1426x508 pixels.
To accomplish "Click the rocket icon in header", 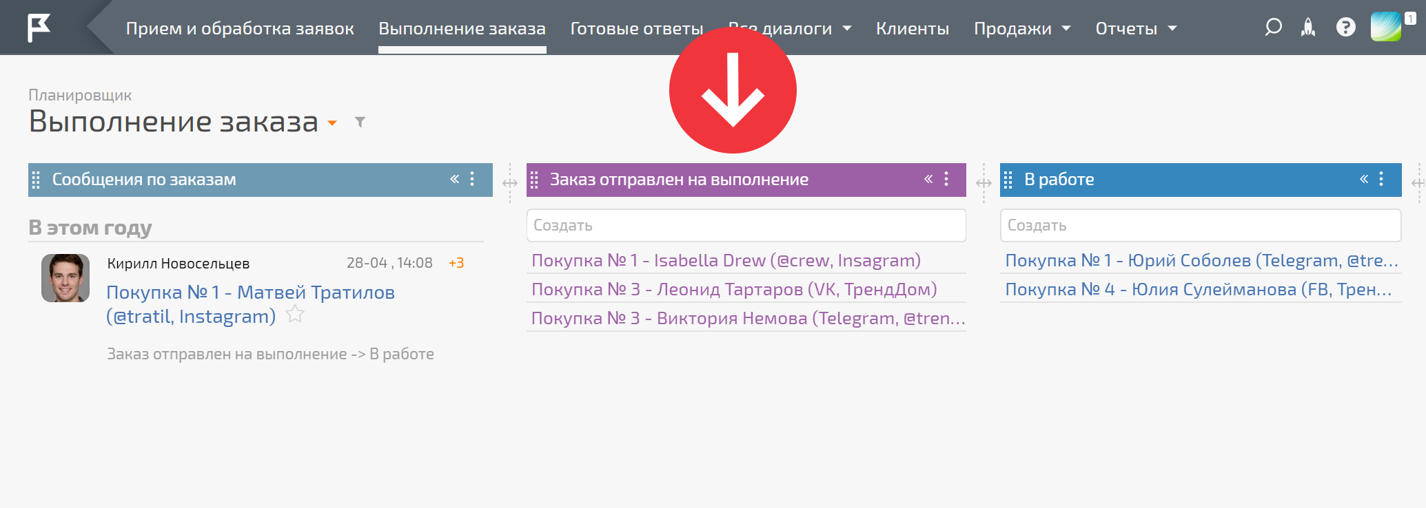I will click(1308, 28).
